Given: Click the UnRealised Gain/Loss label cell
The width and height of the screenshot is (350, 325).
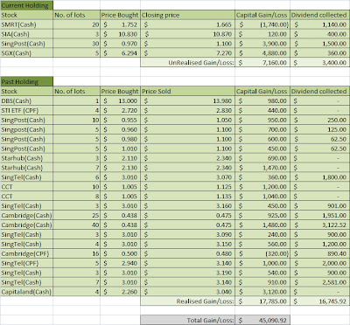Looking at the screenshot, I should [187, 63].
